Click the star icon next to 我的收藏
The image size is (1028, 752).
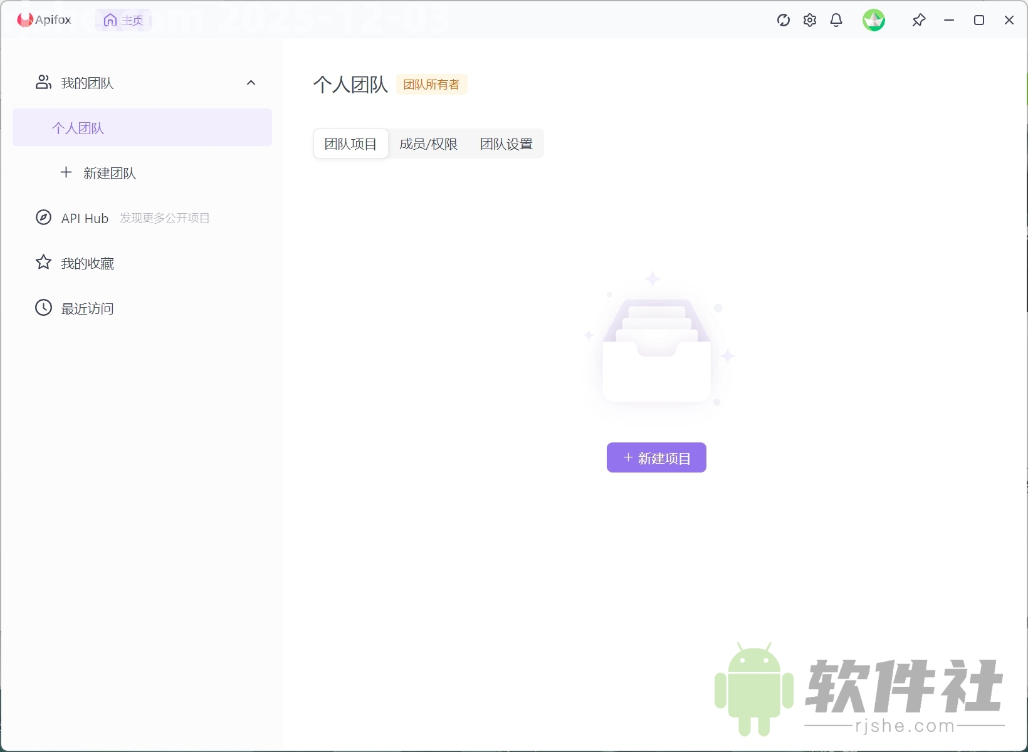click(43, 263)
